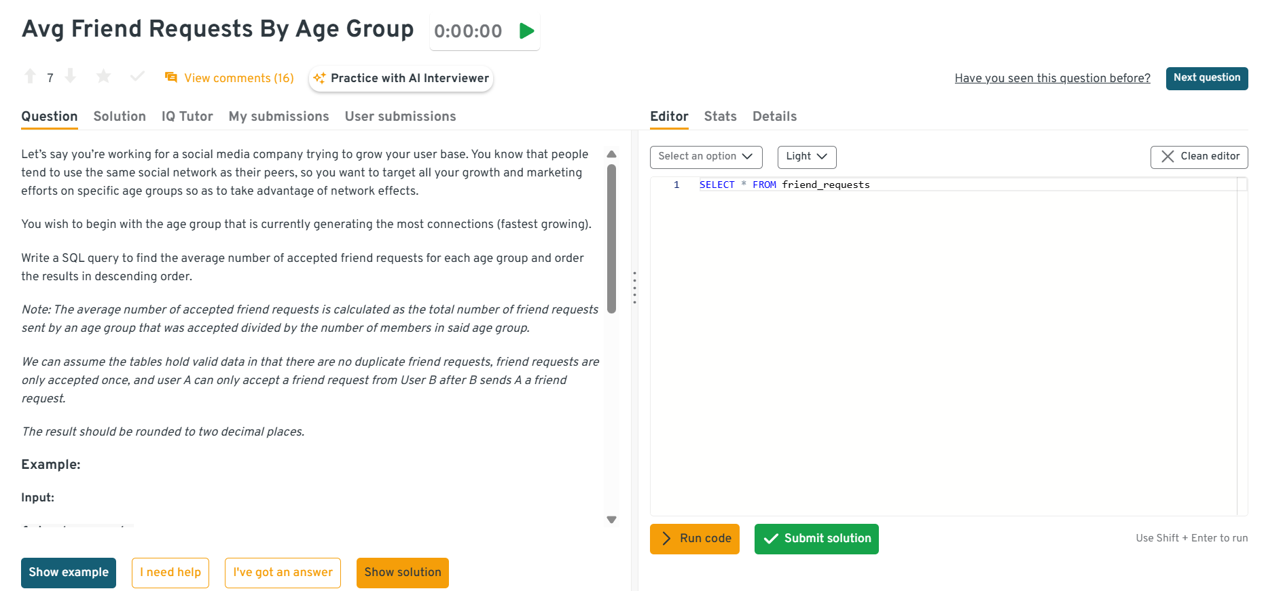1266x591 pixels.
Task: Clear the code with Clean editor
Action: 1199,157
